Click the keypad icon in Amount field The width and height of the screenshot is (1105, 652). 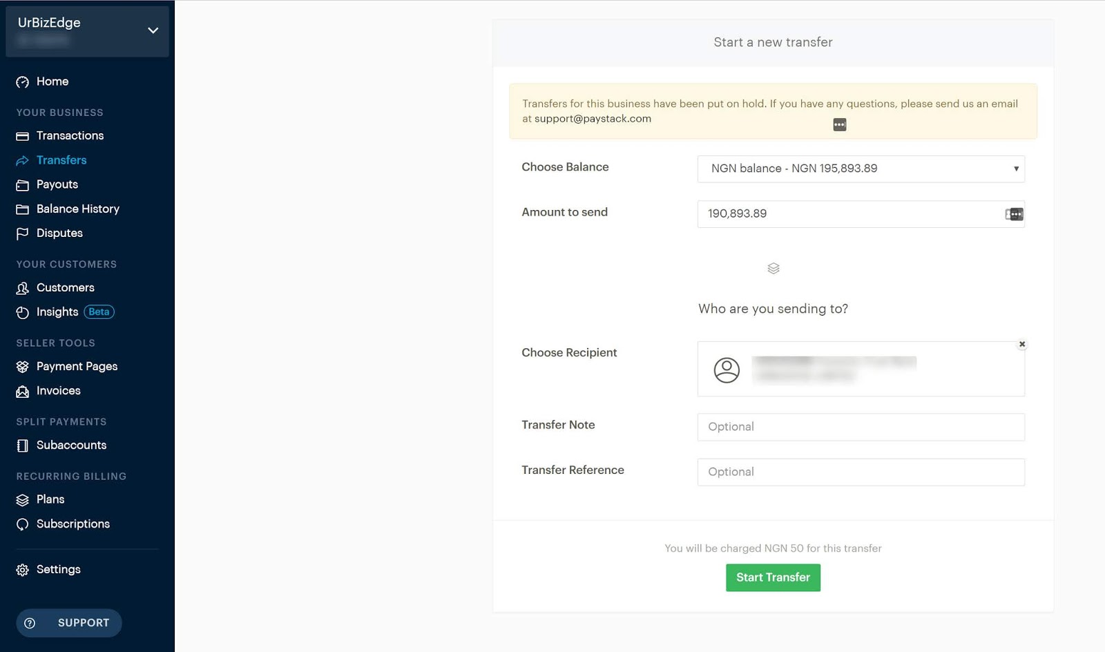tap(1014, 214)
